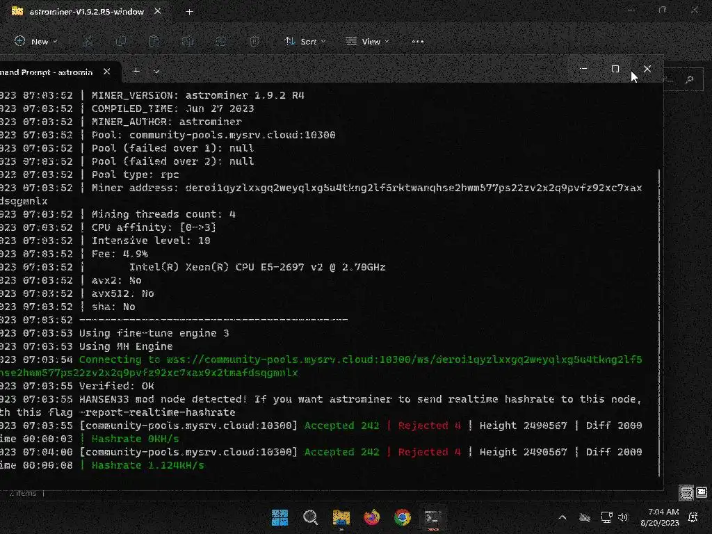
Task: Open the New dropdown chevron in Explorer
Action: pos(55,41)
